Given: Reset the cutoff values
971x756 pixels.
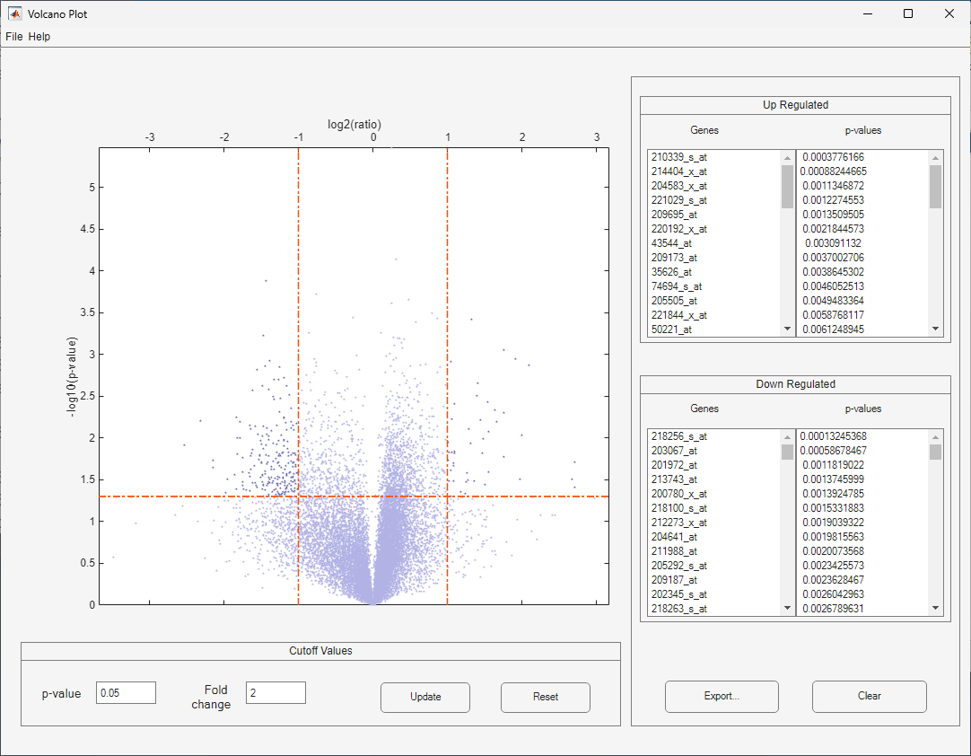Looking at the screenshot, I should (x=545, y=698).
